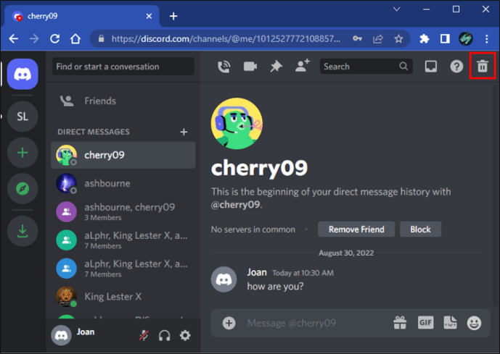Click the share page icon
The image size is (500, 354).
[378, 39]
